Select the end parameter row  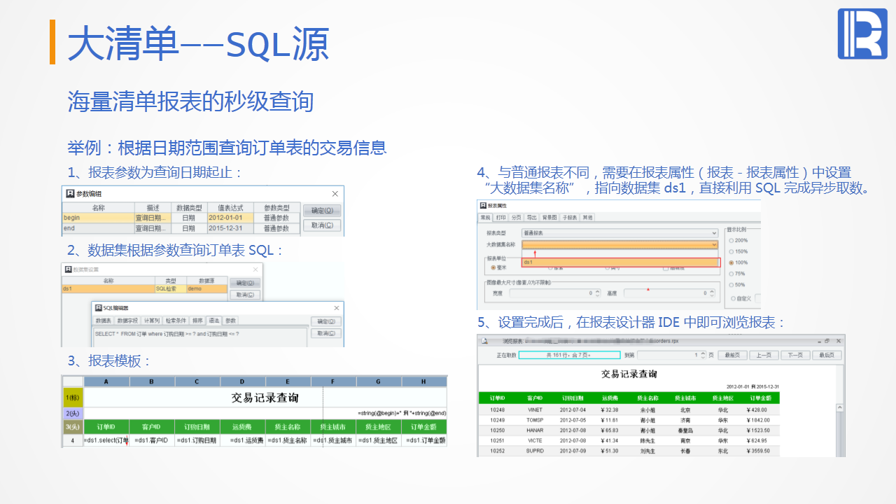pos(181,228)
